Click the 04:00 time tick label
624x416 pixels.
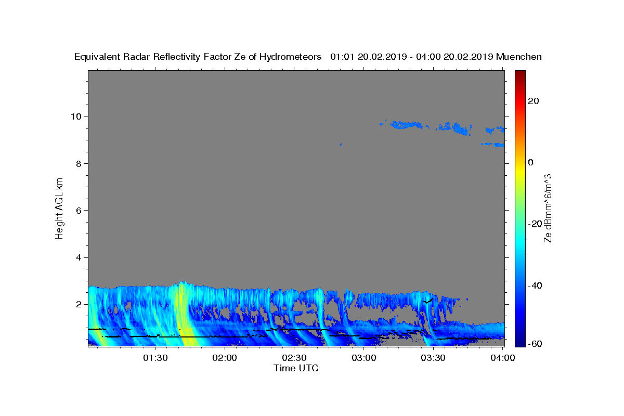pyautogui.click(x=502, y=358)
